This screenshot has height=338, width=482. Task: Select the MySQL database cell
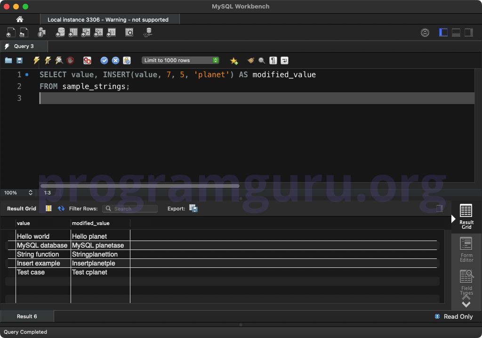pyautogui.click(x=43, y=245)
